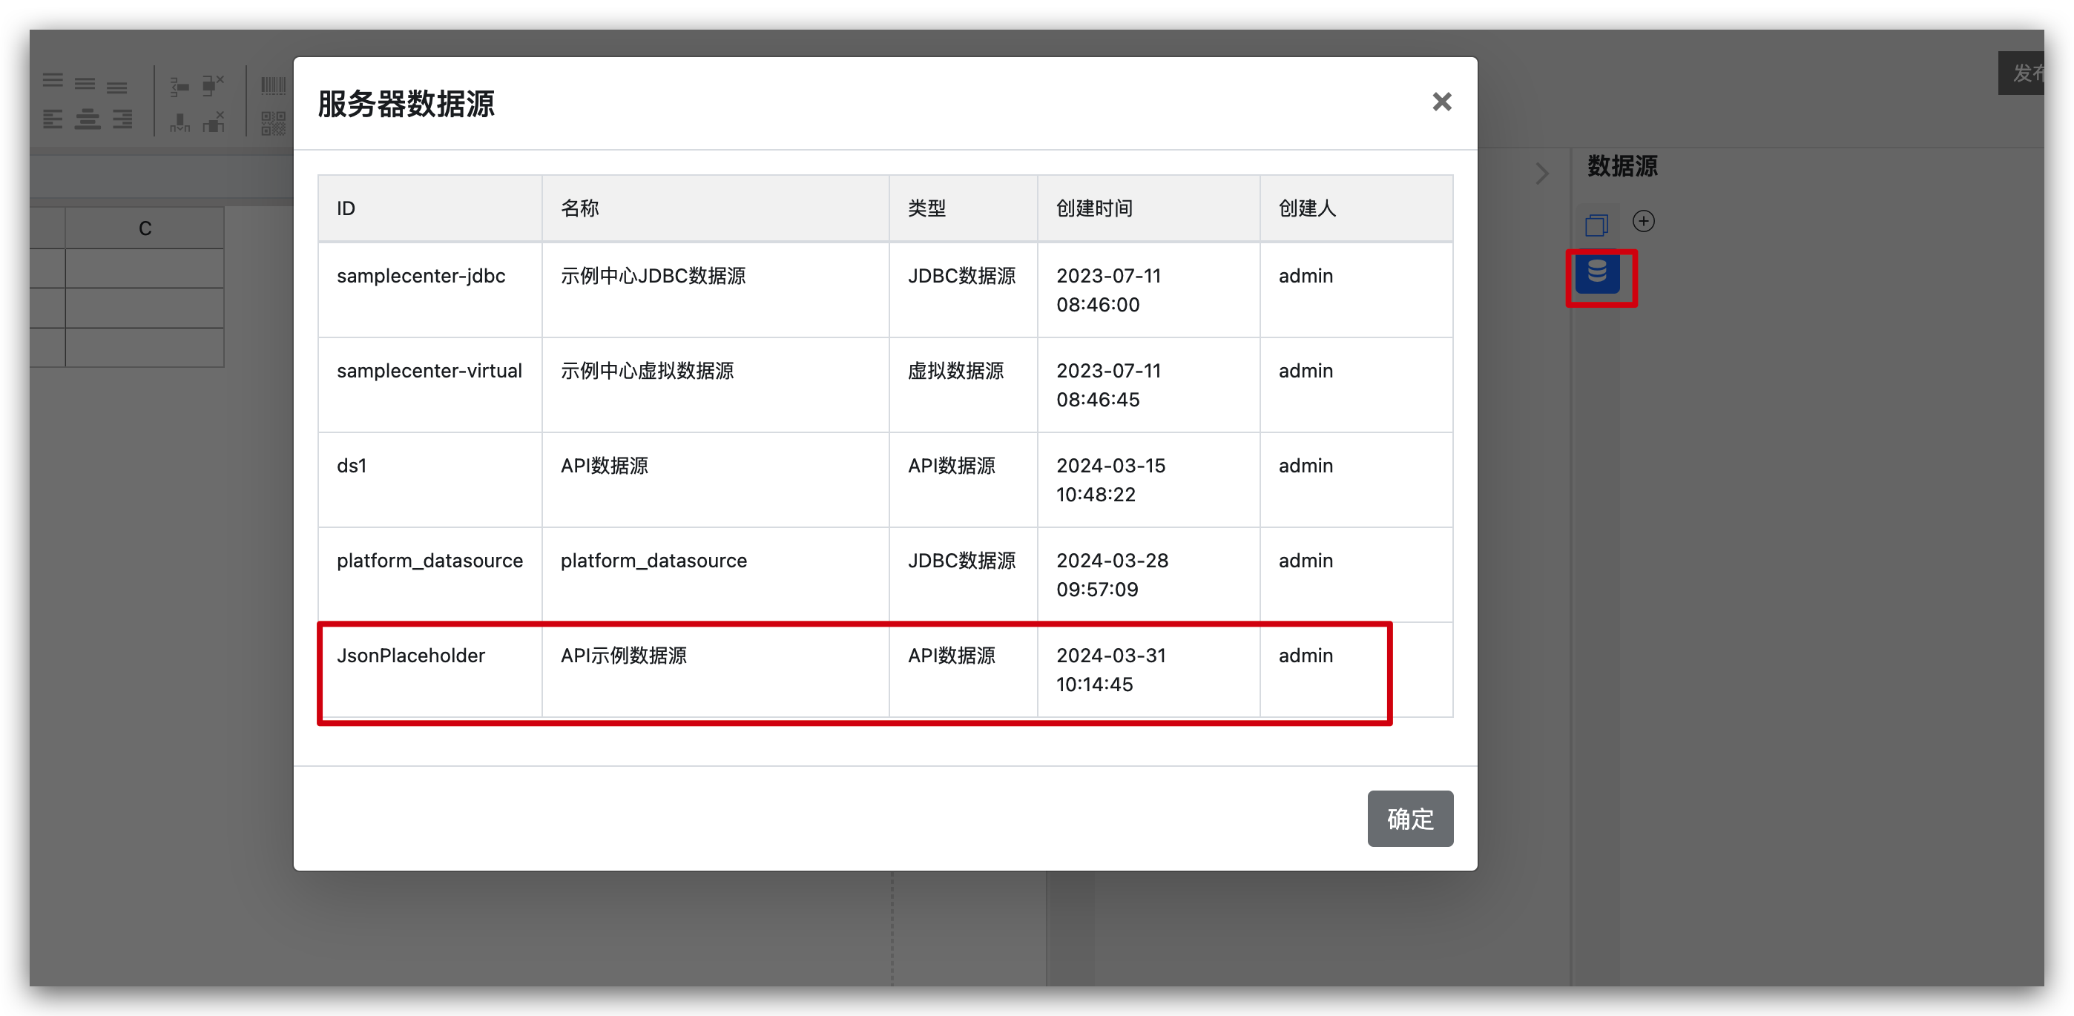Click the 类型 column header

coord(963,208)
